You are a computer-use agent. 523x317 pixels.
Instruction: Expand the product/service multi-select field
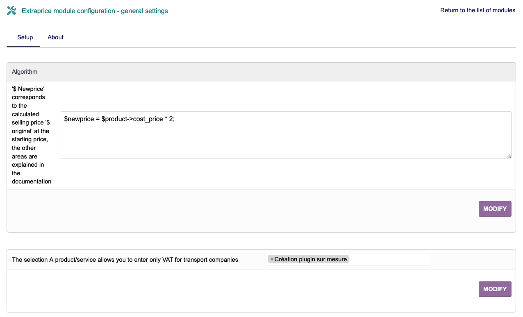(389, 259)
